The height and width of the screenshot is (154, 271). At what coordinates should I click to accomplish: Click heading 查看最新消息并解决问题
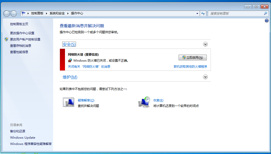pyautogui.click(x=82, y=26)
